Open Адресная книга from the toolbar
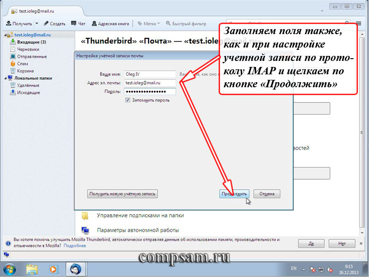The width and height of the screenshot is (369, 277). pyautogui.click(x=110, y=24)
